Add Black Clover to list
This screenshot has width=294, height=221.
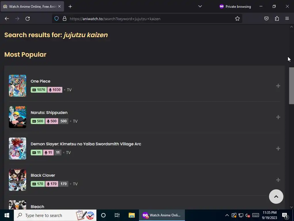tap(278, 180)
